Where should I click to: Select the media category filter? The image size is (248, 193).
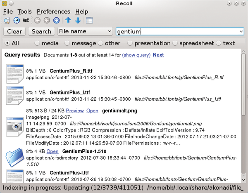point(46,43)
